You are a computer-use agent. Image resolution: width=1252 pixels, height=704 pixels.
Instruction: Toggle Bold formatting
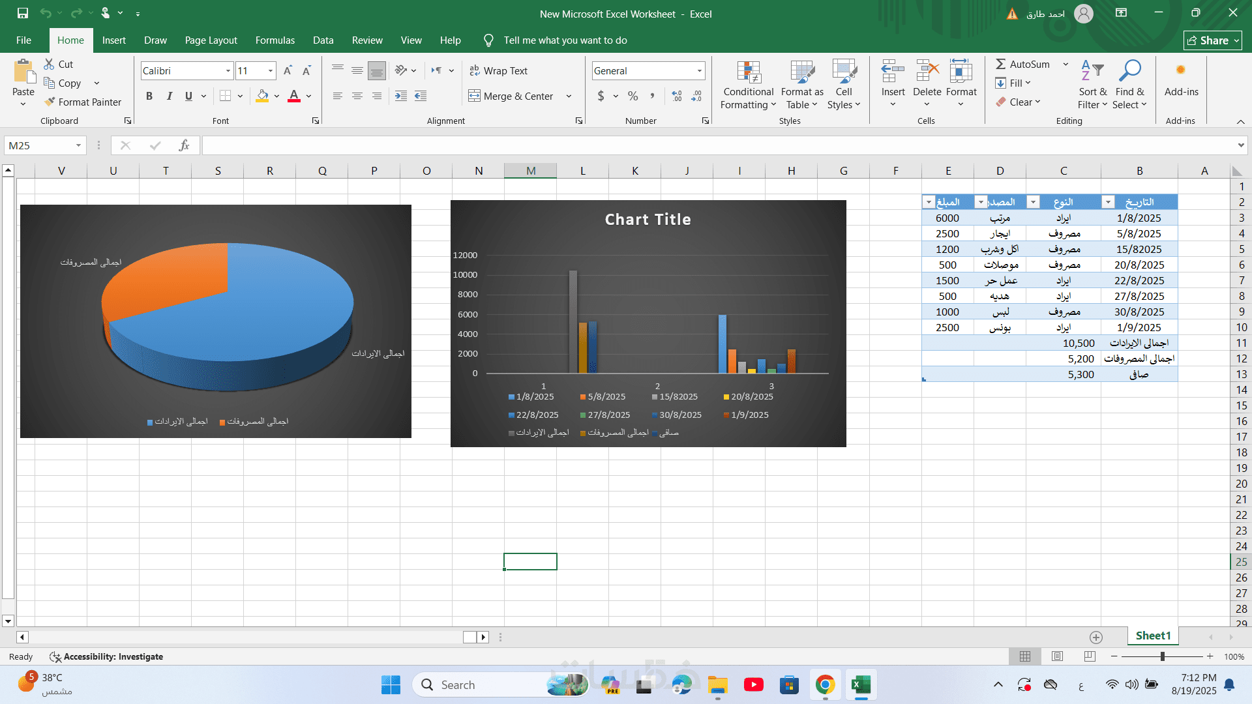[x=149, y=96]
